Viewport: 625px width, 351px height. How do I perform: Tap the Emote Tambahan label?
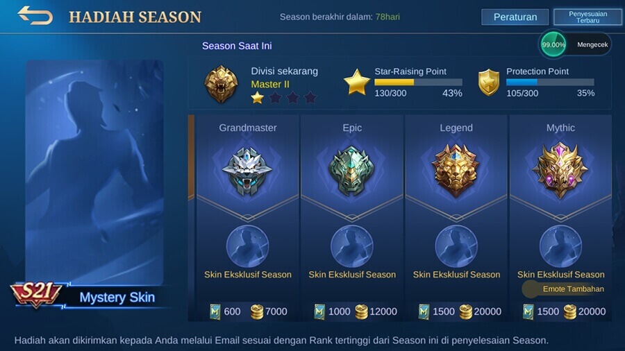(x=573, y=289)
